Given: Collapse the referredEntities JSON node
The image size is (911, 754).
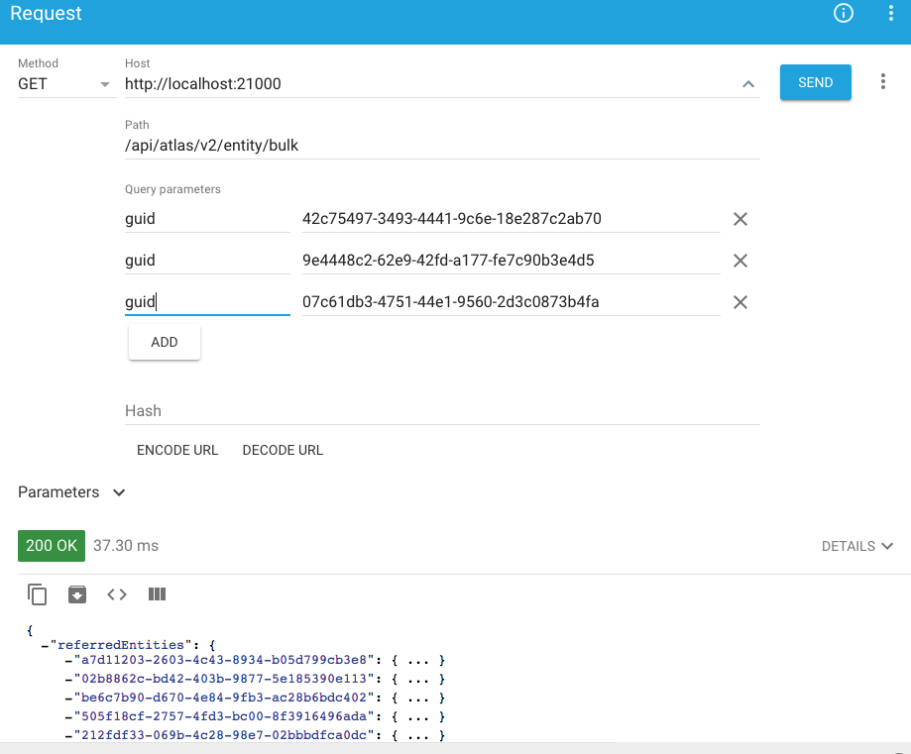Looking at the screenshot, I should [46, 645].
